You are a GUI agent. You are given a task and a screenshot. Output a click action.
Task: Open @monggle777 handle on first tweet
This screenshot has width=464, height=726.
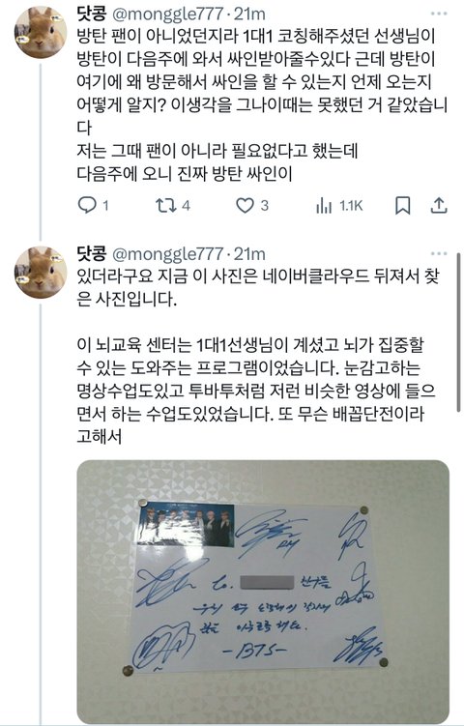[168, 14]
